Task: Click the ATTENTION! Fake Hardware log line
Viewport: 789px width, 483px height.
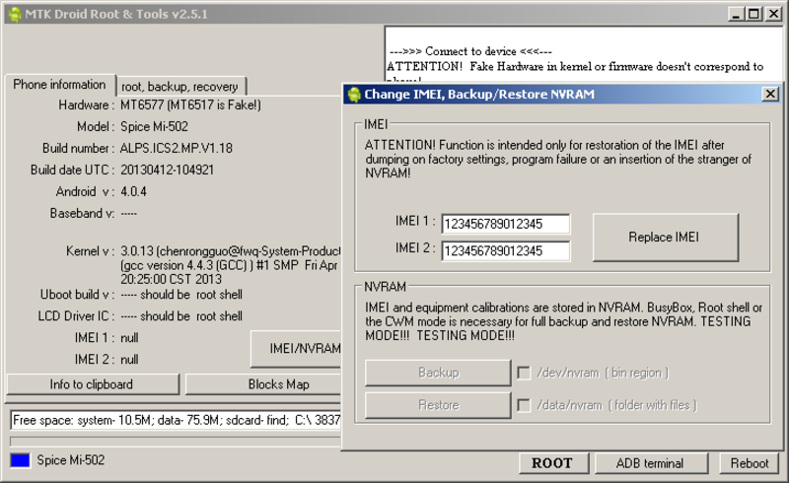Action: click(575, 66)
